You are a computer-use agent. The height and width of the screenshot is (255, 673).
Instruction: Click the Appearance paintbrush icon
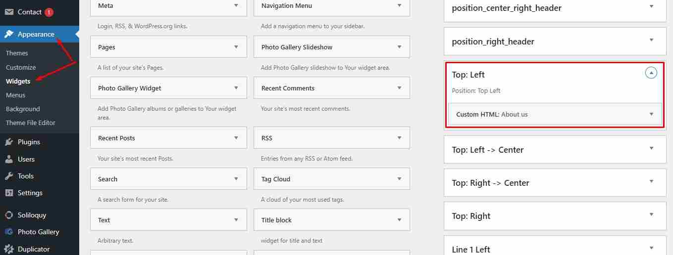click(x=9, y=34)
